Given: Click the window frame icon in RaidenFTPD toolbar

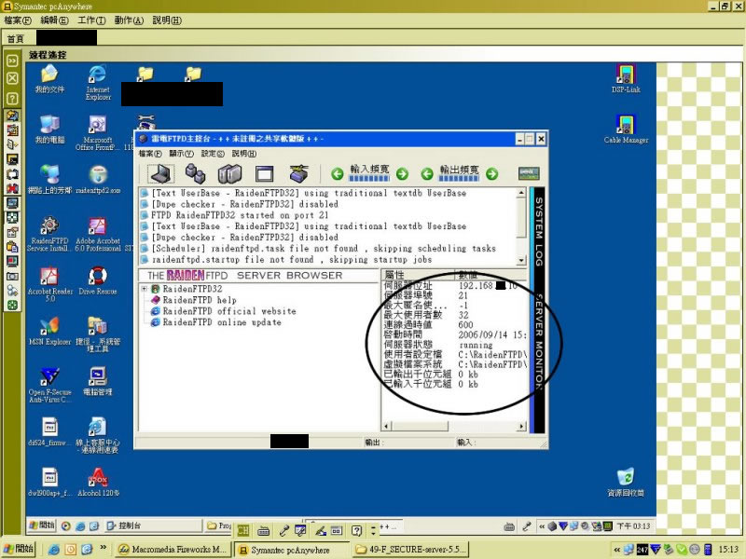Looking at the screenshot, I should [x=265, y=174].
